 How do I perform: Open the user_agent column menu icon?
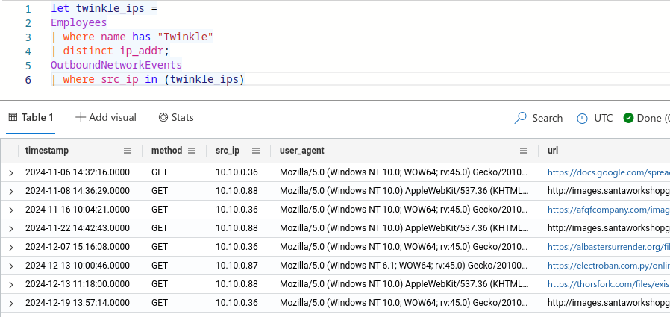(x=524, y=151)
